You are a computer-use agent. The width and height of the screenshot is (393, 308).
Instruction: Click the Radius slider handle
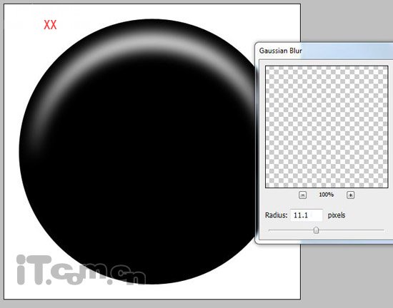click(x=316, y=230)
